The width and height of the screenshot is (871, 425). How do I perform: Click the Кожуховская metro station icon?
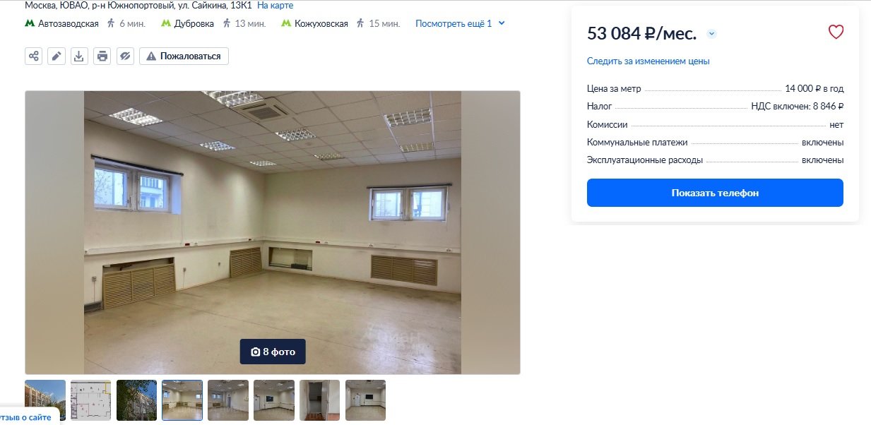[286, 23]
